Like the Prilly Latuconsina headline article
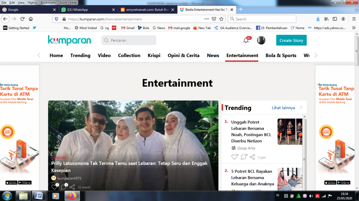359x201 pixels. [x=55, y=187]
